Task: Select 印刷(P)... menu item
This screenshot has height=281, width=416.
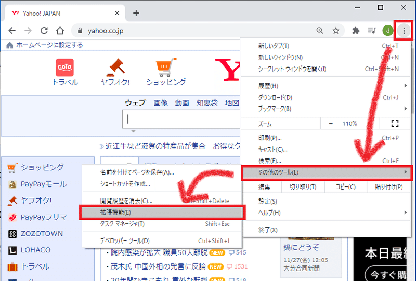Action: coord(327,138)
